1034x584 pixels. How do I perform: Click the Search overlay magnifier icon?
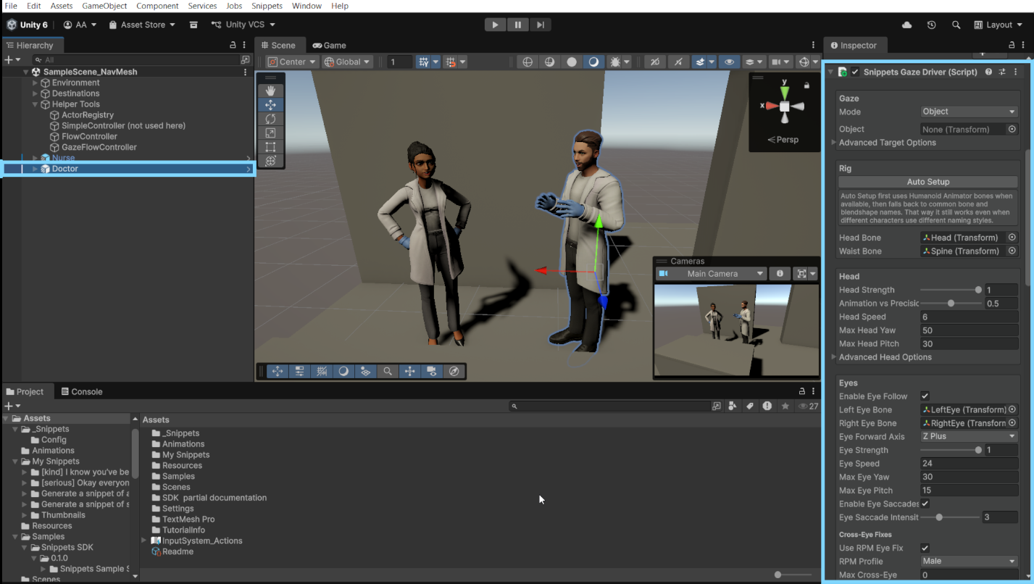coord(388,372)
